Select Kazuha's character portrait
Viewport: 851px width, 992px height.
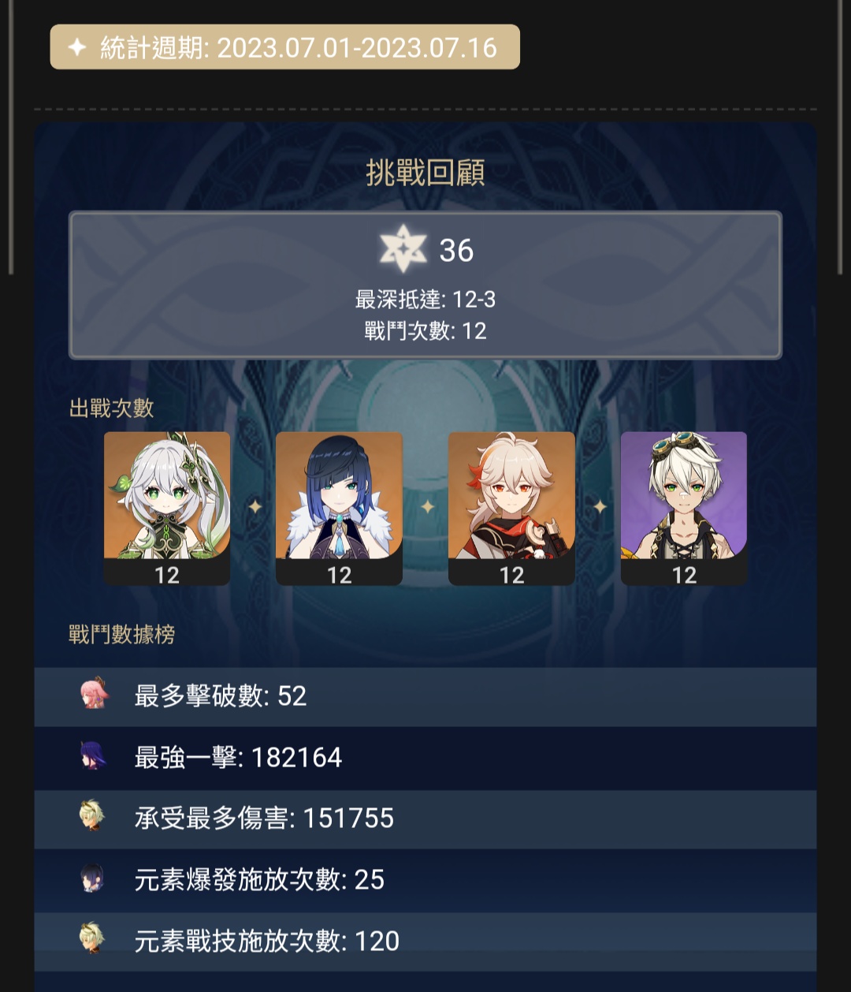pyautogui.click(x=511, y=508)
